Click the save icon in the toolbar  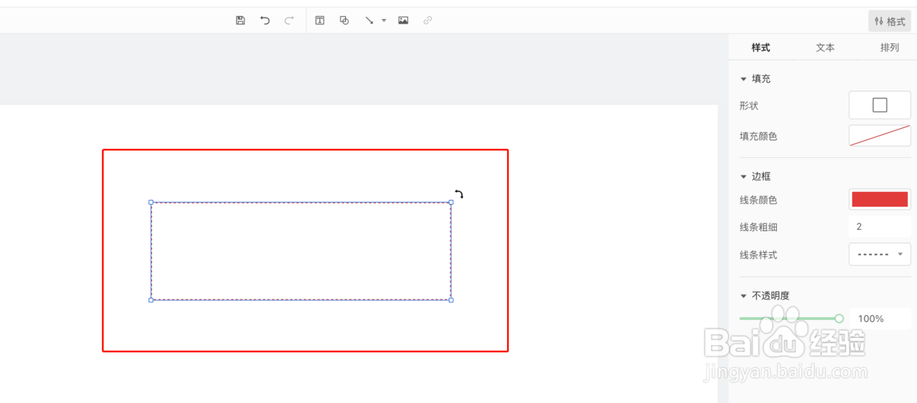pyautogui.click(x=240, y=20)
